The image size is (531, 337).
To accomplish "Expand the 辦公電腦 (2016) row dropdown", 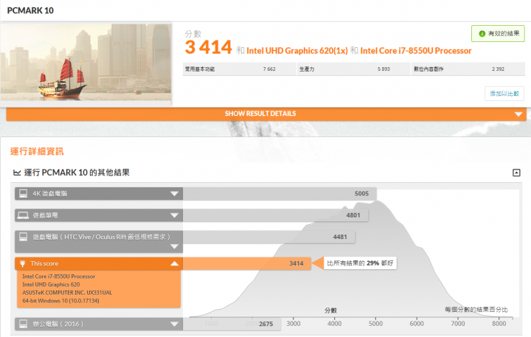I will click(174, 324).
